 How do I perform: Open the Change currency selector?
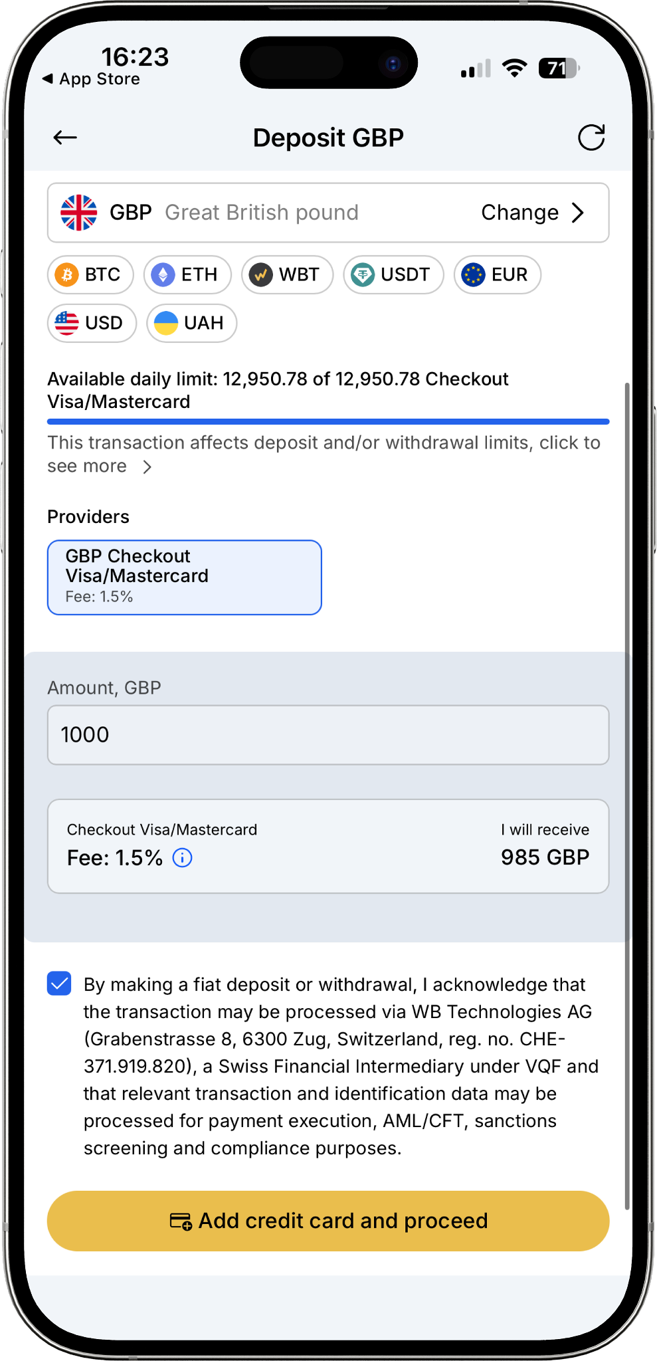pyautogui.click(x=533, y=213)
